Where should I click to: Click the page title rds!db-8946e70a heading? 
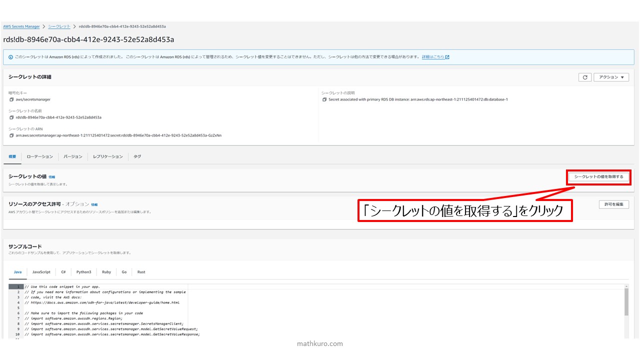88,39
